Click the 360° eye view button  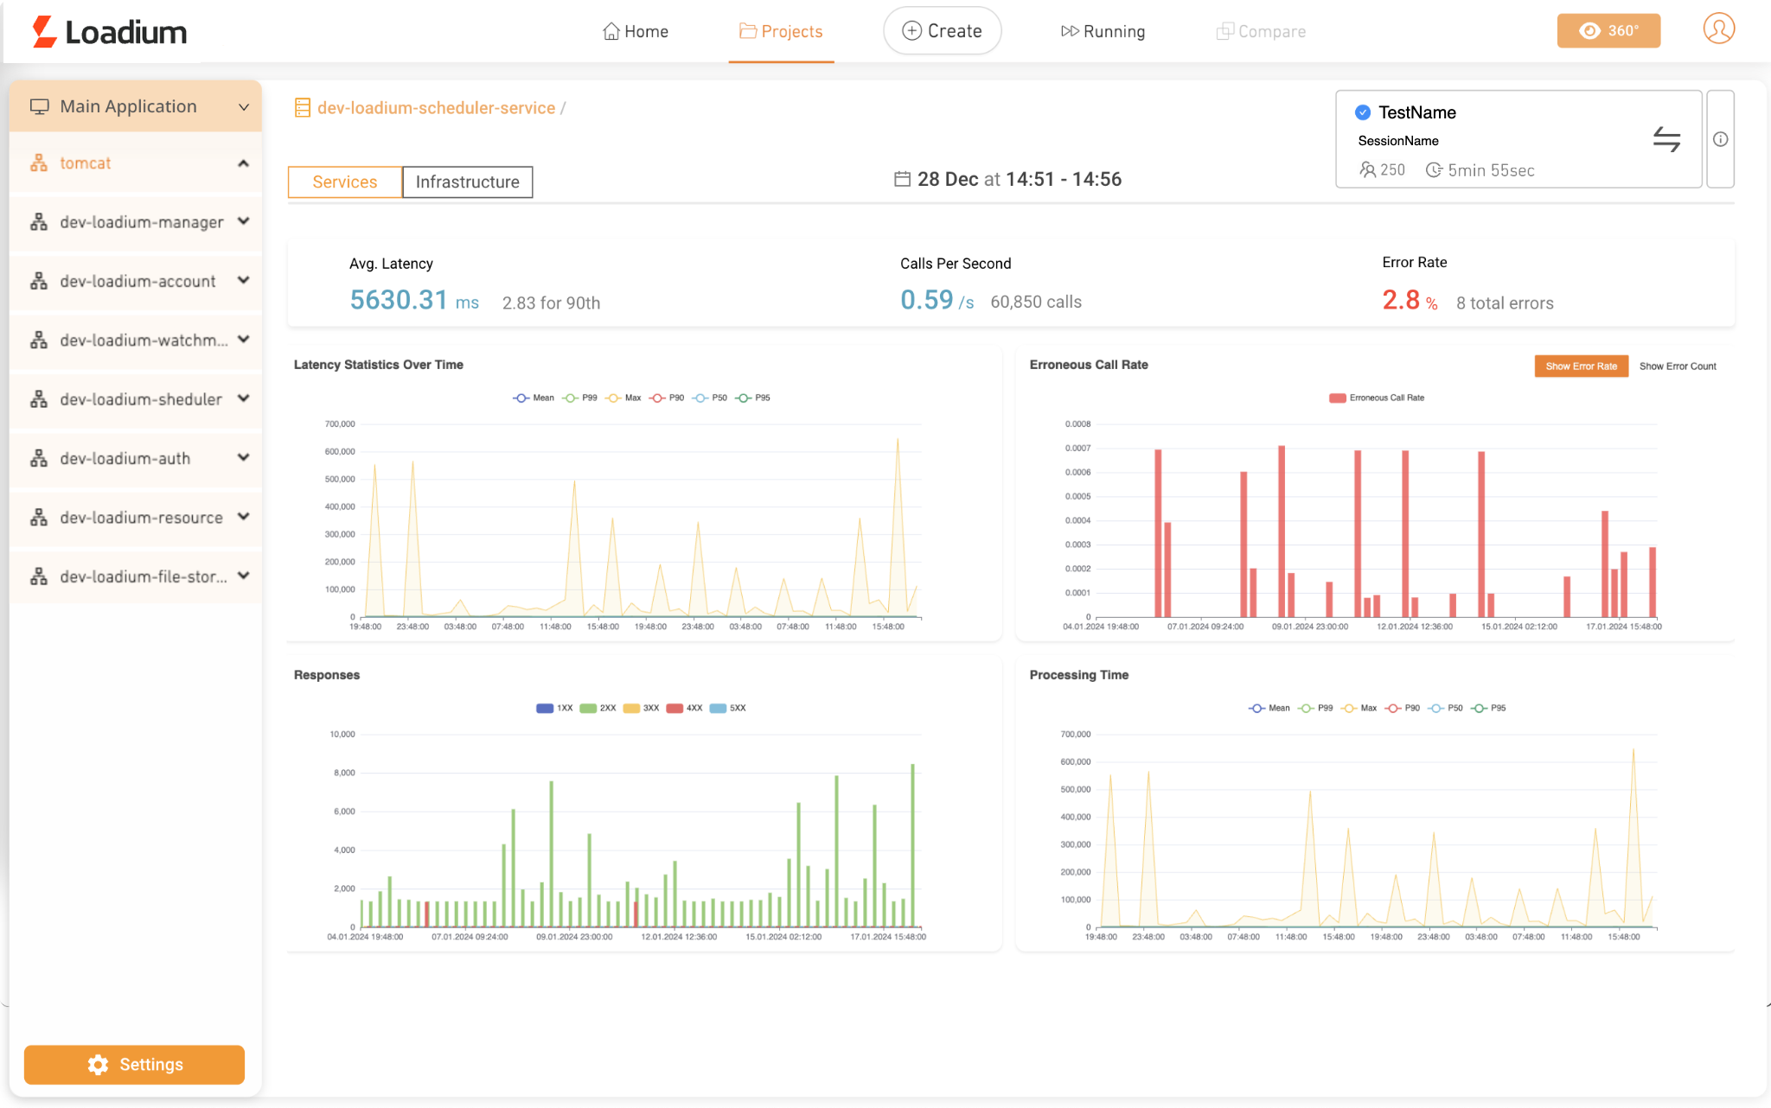[x=1608, y=31]
